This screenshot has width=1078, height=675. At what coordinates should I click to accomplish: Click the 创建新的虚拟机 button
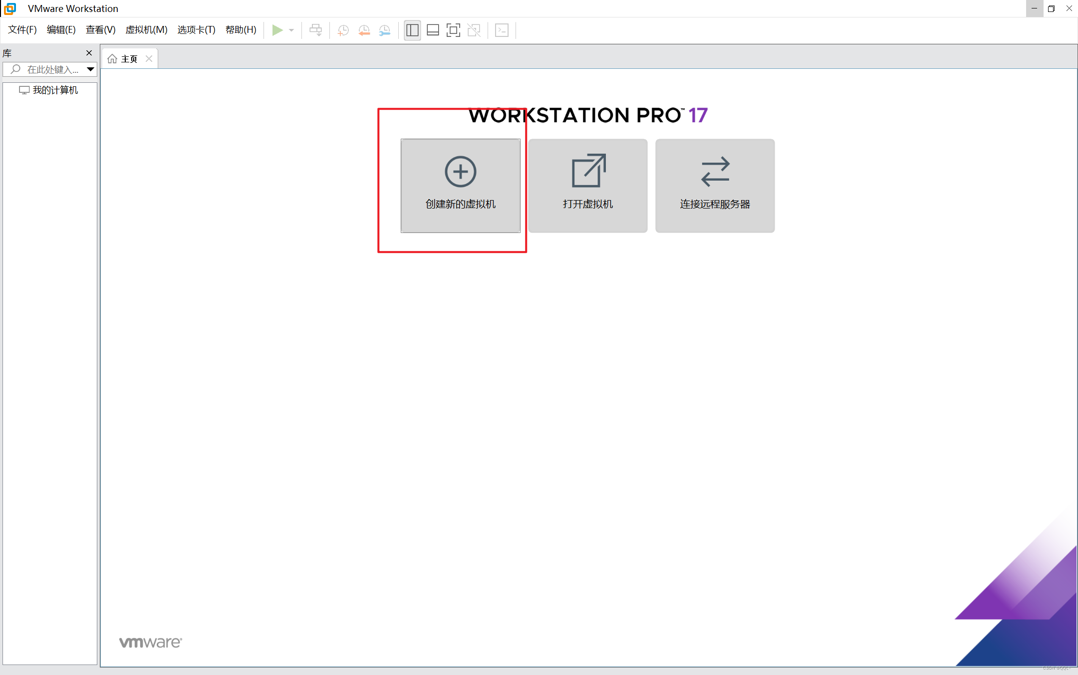click(460, 186)
